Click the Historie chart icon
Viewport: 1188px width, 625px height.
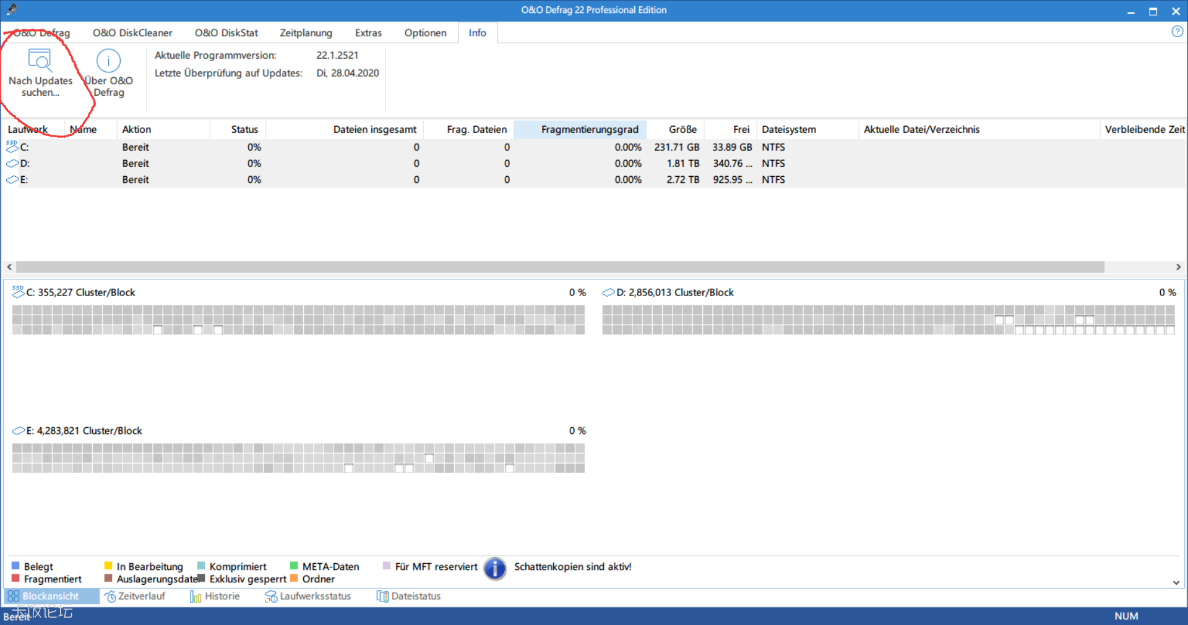(196, 597)
